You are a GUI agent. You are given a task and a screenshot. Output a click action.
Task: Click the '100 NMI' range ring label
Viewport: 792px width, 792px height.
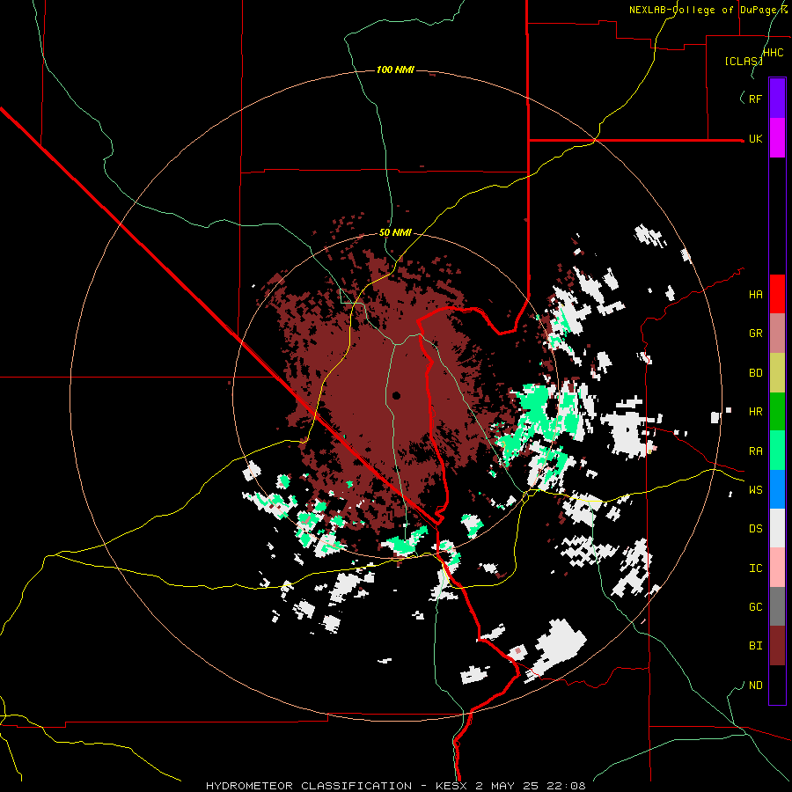[x=395, y=70]
